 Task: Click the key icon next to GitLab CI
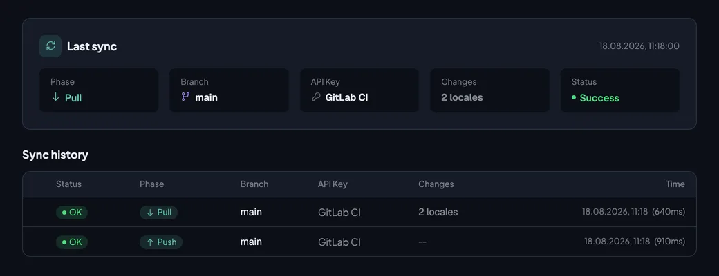coord(316,97)
